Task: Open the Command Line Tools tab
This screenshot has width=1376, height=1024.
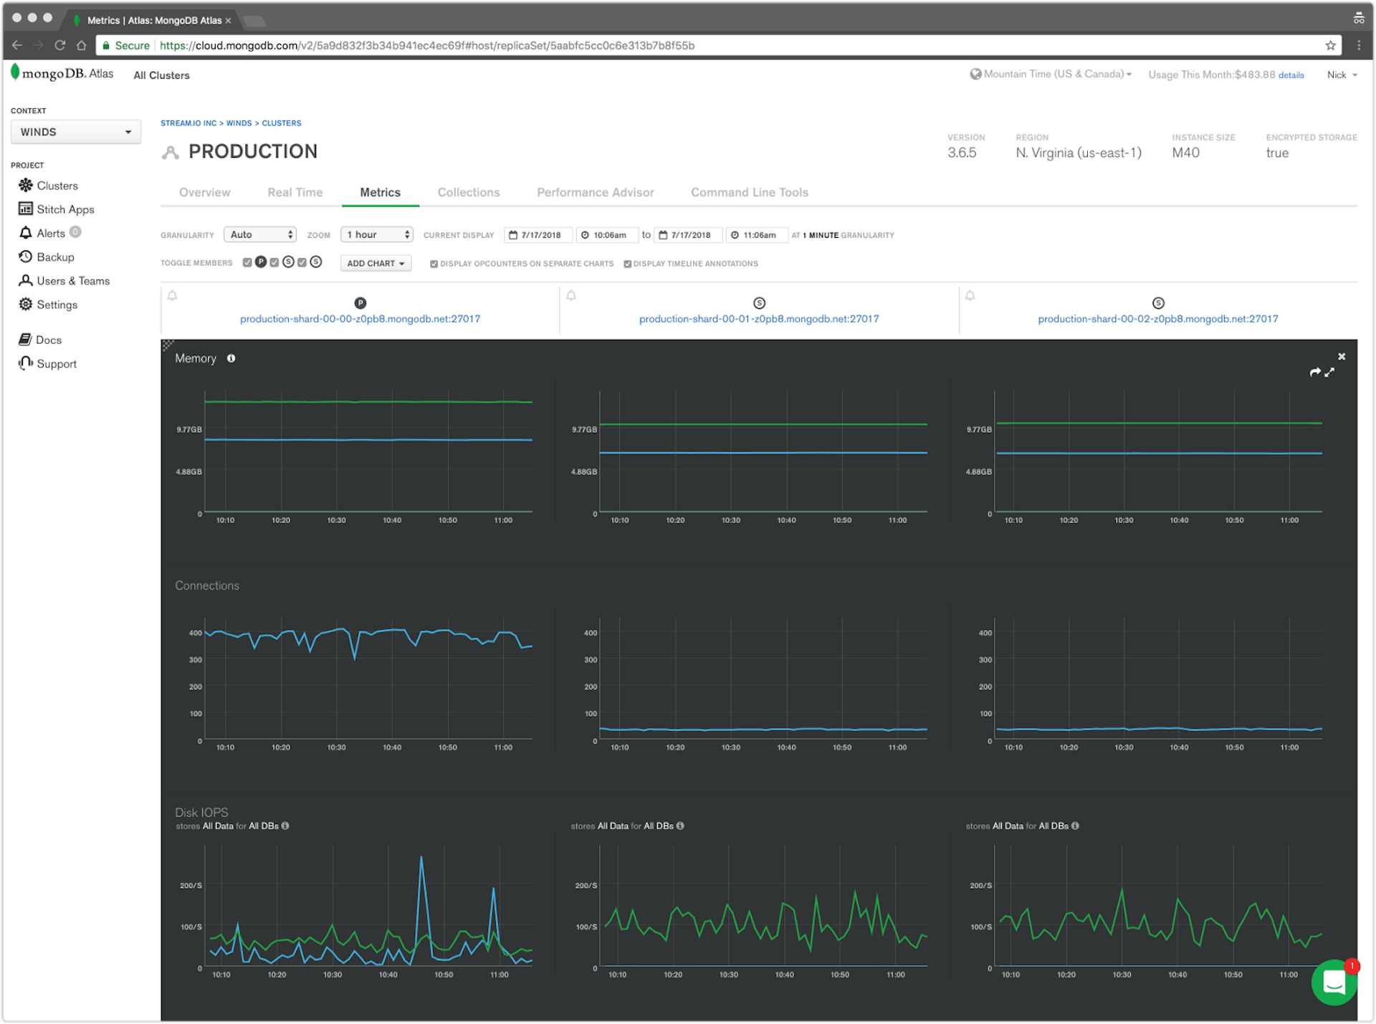Action: tap(748, 192)
